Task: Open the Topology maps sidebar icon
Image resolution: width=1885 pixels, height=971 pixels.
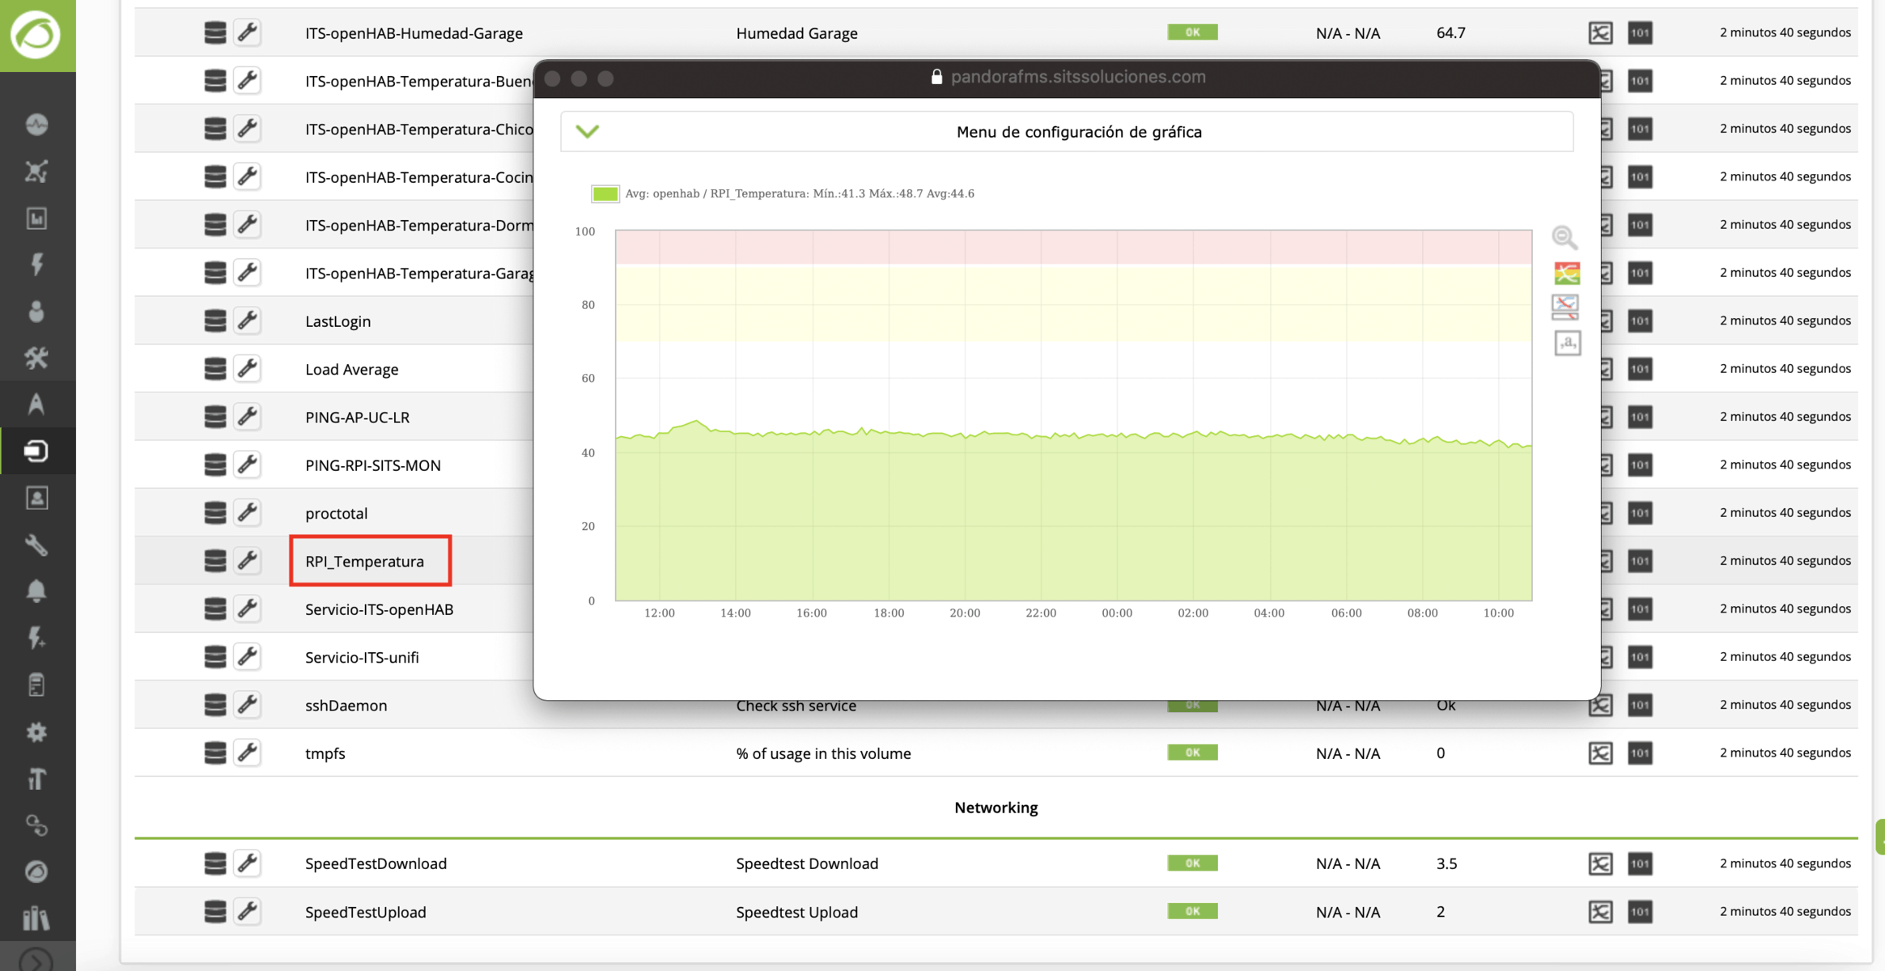Action: click(x=36, y=171)
